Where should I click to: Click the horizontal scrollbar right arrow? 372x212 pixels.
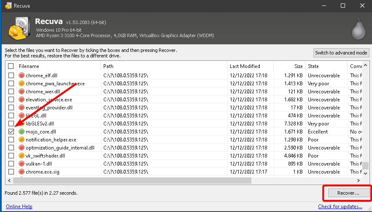coord(359,181)
